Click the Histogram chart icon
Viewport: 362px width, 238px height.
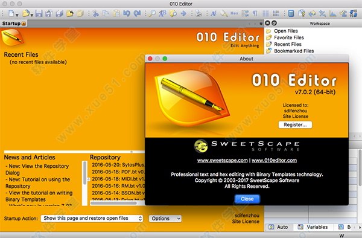(x=332, y=13)
